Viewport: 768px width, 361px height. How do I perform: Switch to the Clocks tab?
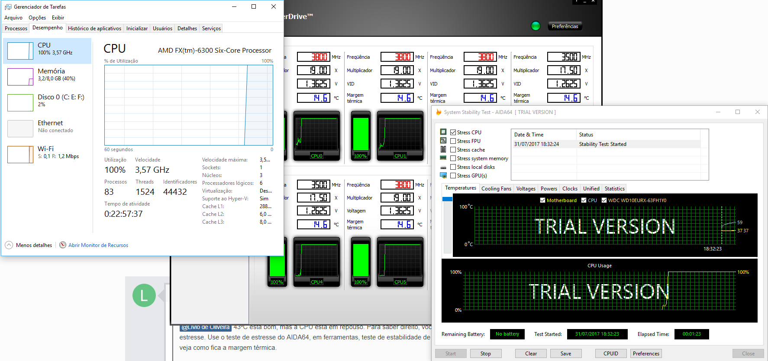(x=570, y=189)
